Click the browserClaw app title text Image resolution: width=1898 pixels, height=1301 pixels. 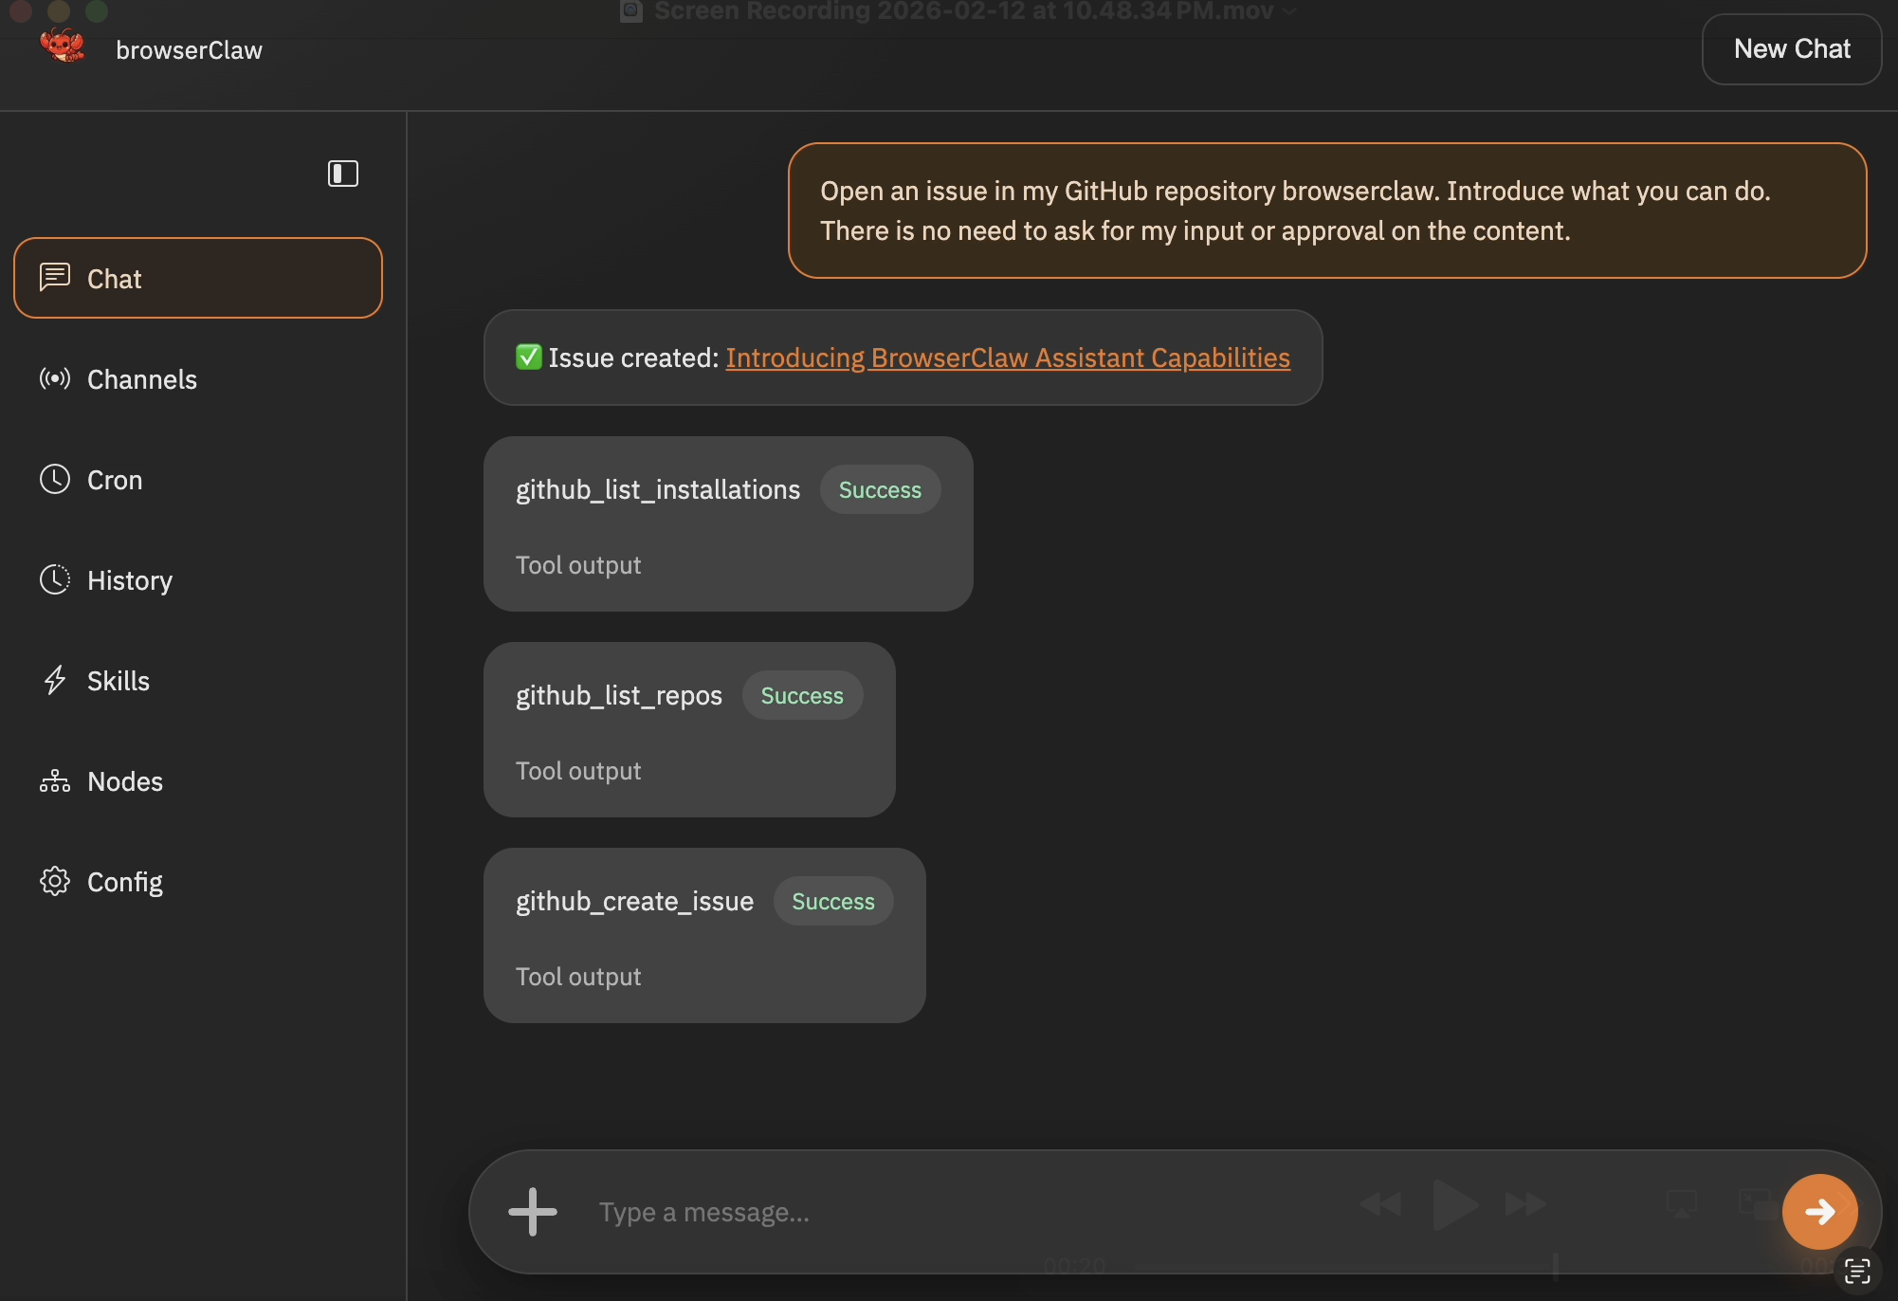[x=189, y=50]
